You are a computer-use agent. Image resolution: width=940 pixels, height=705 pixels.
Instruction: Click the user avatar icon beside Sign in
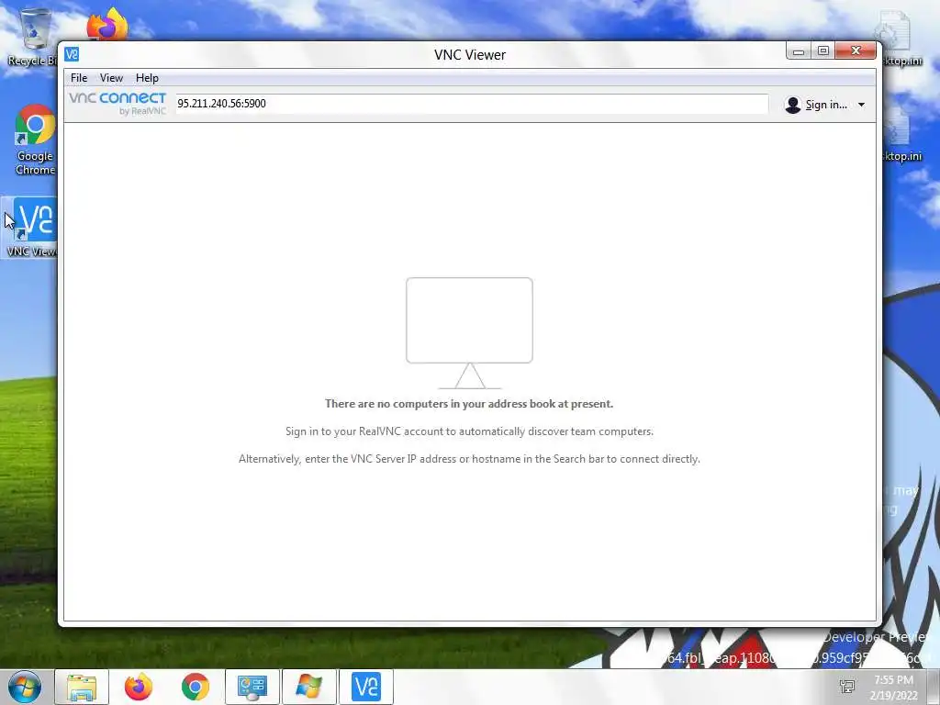pyautogui.click(x=792, y=105)
